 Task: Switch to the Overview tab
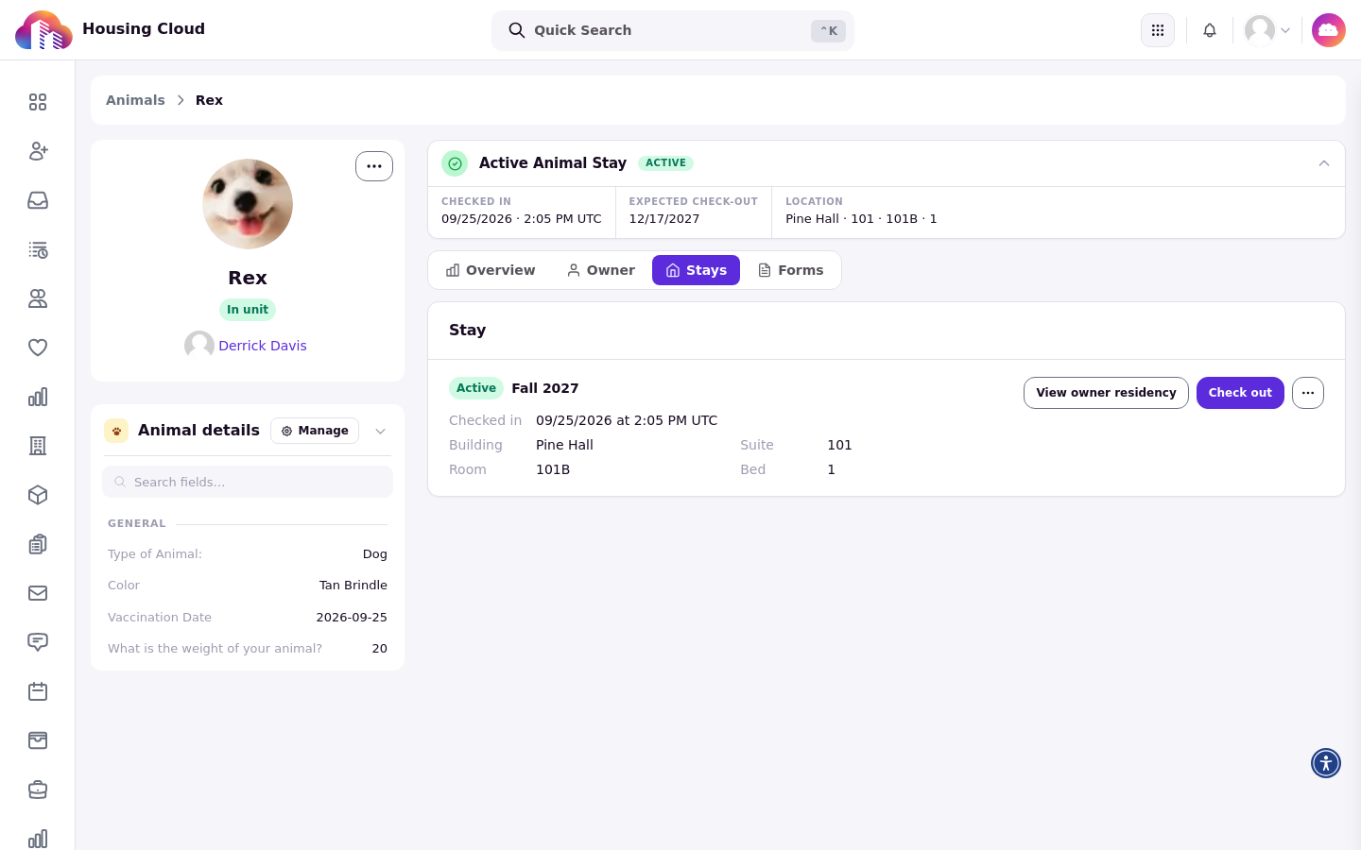tap(491, 270)
